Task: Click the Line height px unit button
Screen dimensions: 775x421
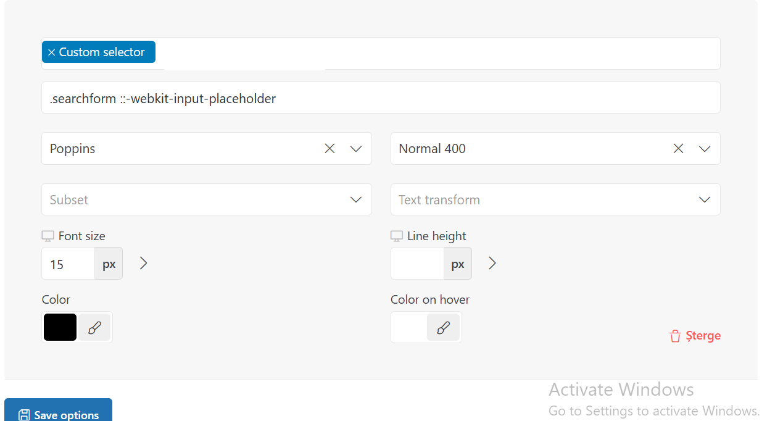Action: [x=457, y=264]
